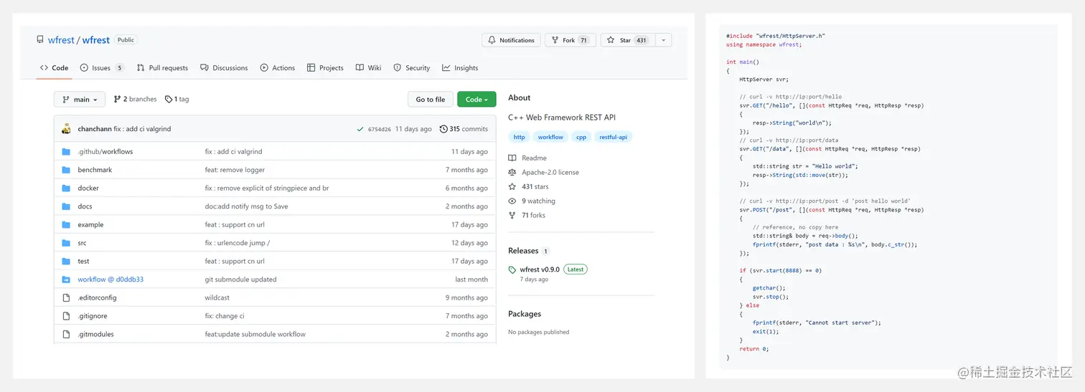Open commit hash 6754d26
Screen dimensions: 1085x392
[x=380, y=130]
